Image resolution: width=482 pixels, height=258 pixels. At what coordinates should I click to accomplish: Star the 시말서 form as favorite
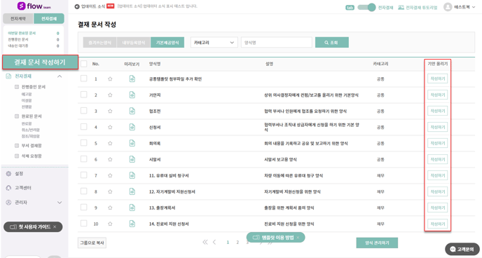point(110,160)
